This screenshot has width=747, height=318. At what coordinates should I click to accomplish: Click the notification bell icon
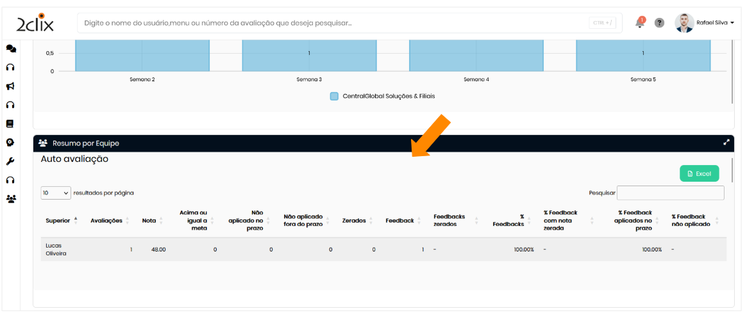click(639, 23)
